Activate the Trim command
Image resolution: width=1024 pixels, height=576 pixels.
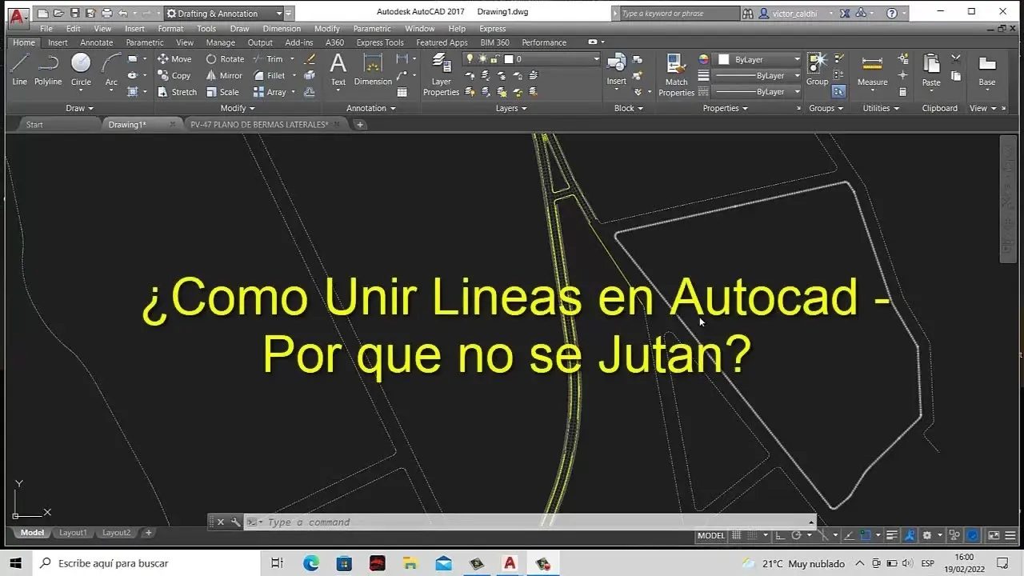(x=268, y=59)
